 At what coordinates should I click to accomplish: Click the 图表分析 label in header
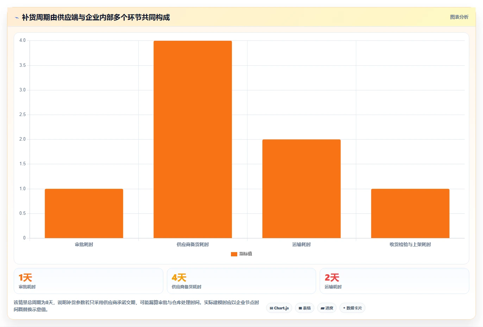point(459,17)
